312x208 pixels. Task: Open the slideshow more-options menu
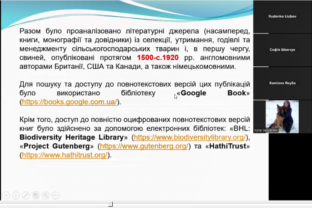coord(56,196)
